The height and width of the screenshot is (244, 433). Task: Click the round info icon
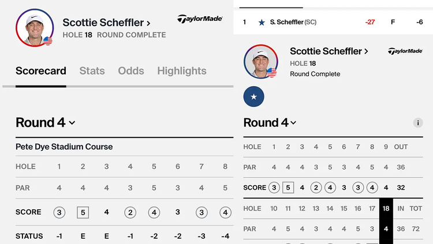(418, 123)
